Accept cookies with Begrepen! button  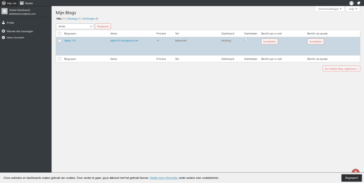pos(352,178)
